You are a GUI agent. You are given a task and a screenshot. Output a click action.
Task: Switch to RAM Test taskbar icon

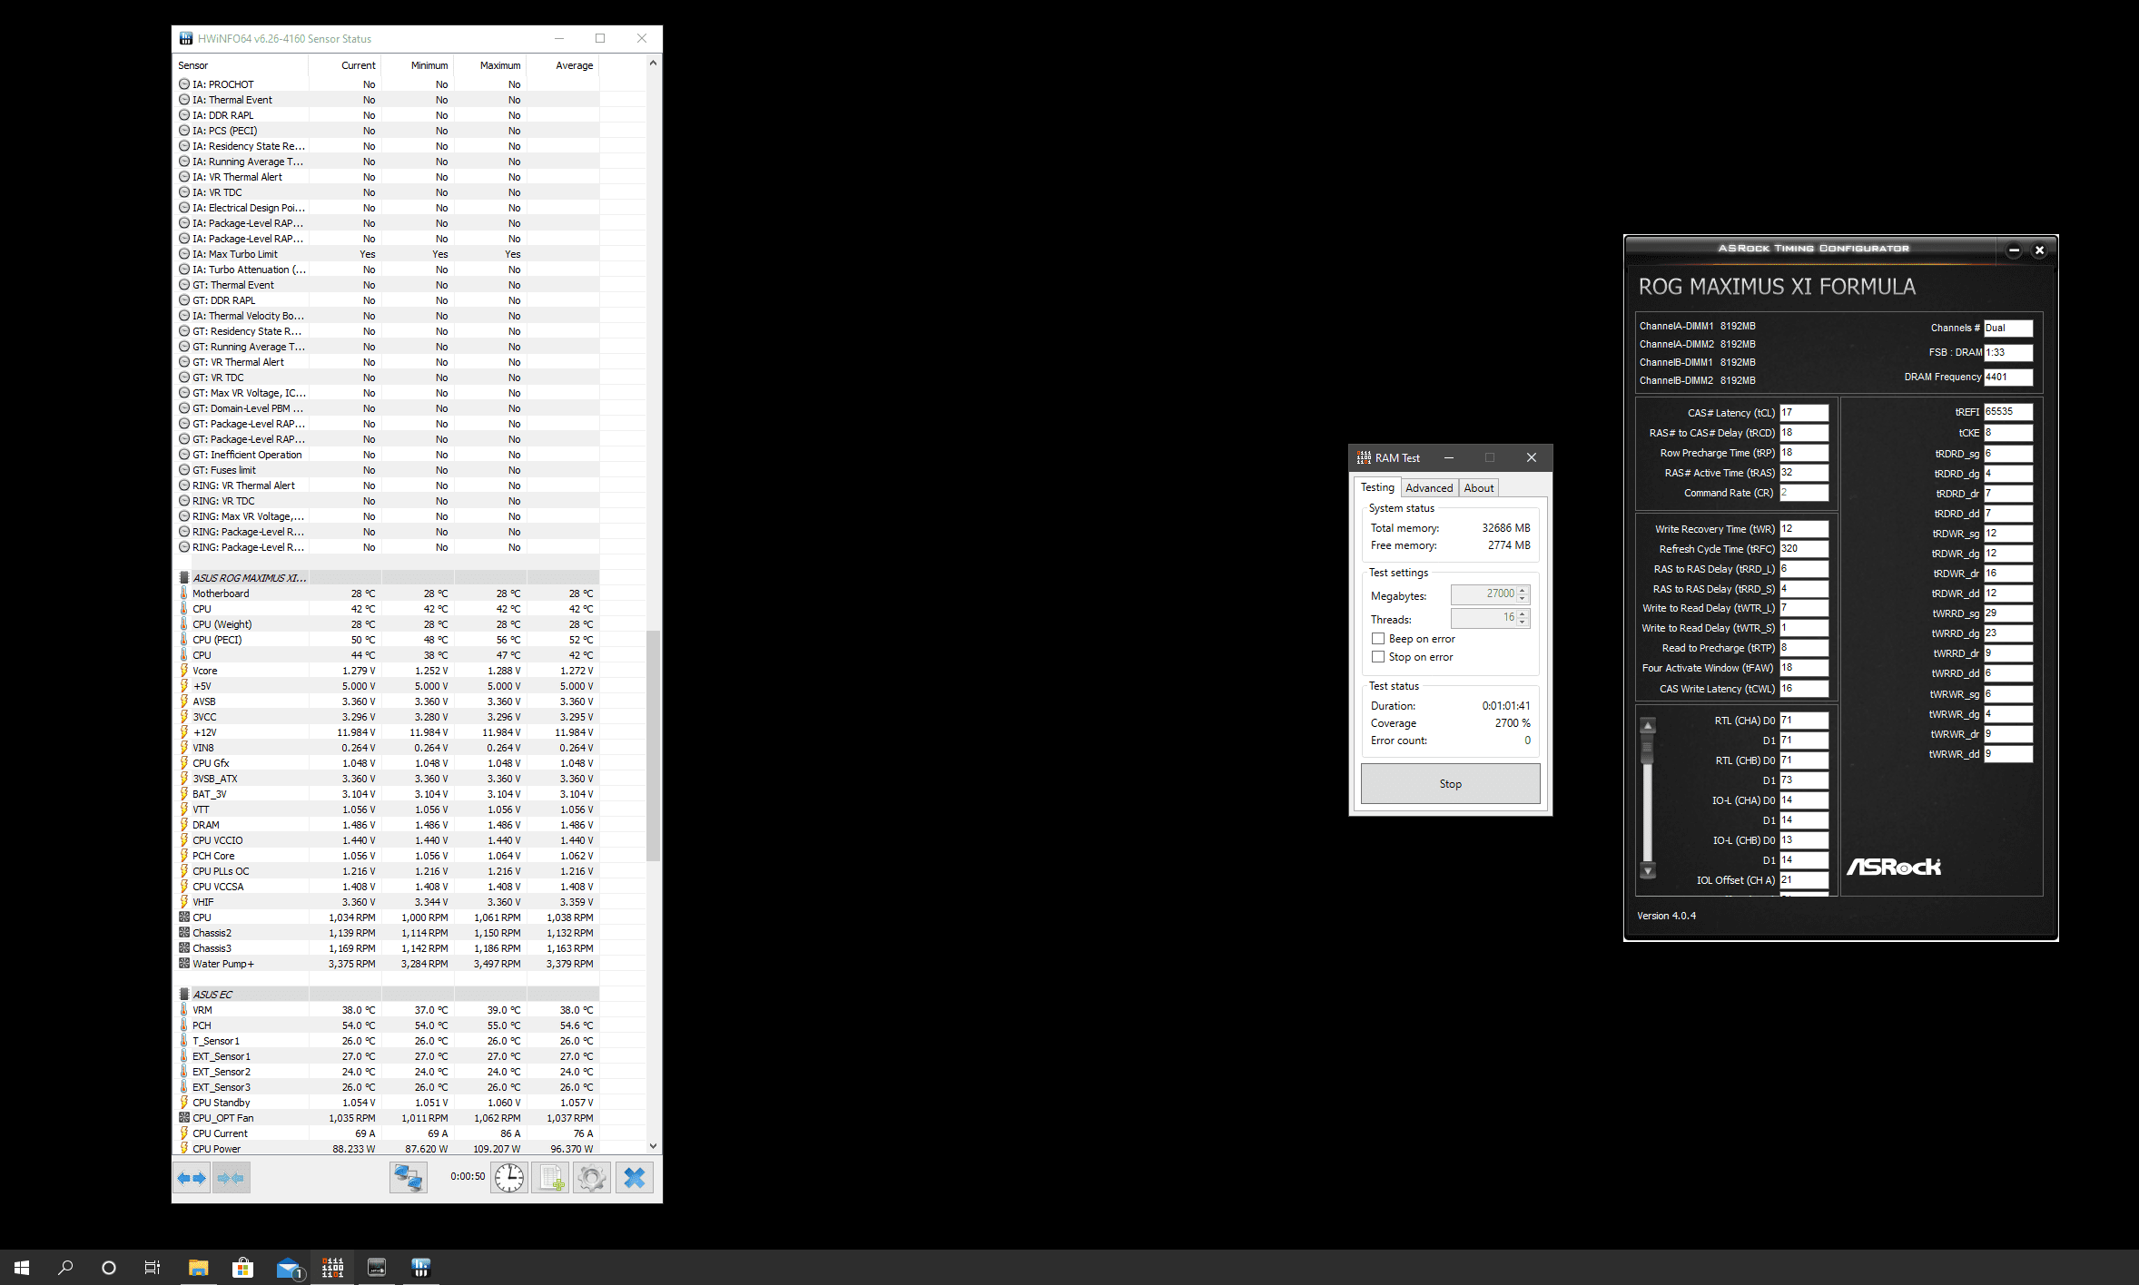pyautogui.click(x=332, y=1268)
